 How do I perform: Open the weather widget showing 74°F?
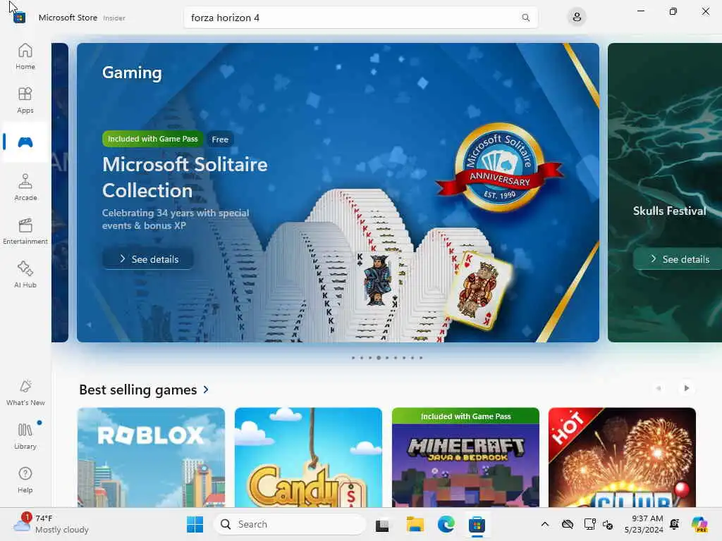pos(51,524)
